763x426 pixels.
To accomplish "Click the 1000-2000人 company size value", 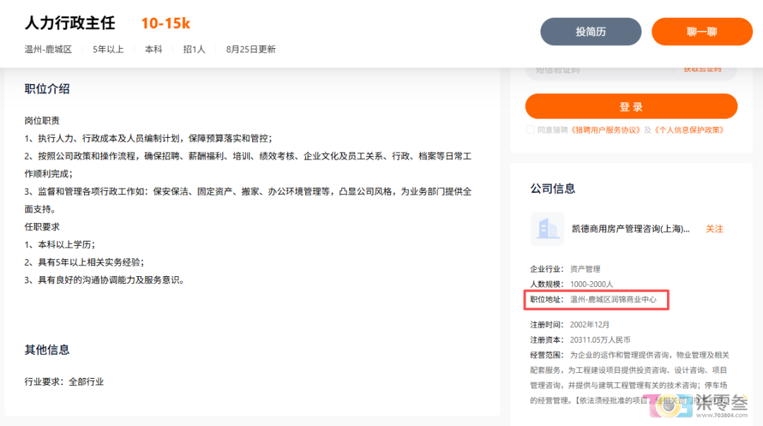I will pos(591,284).
